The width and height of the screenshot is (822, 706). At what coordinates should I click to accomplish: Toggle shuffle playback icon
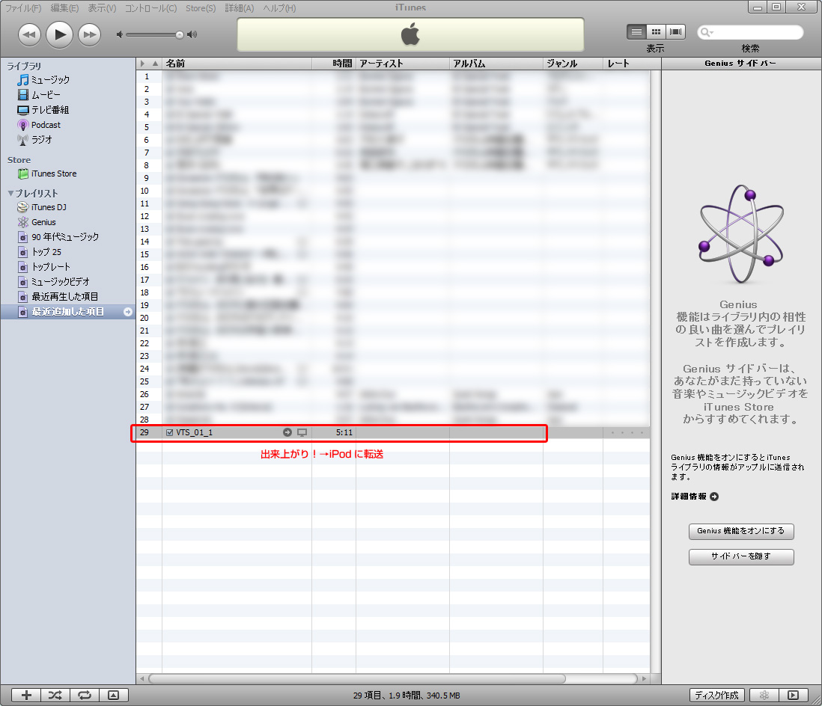(x=55, y=695)
